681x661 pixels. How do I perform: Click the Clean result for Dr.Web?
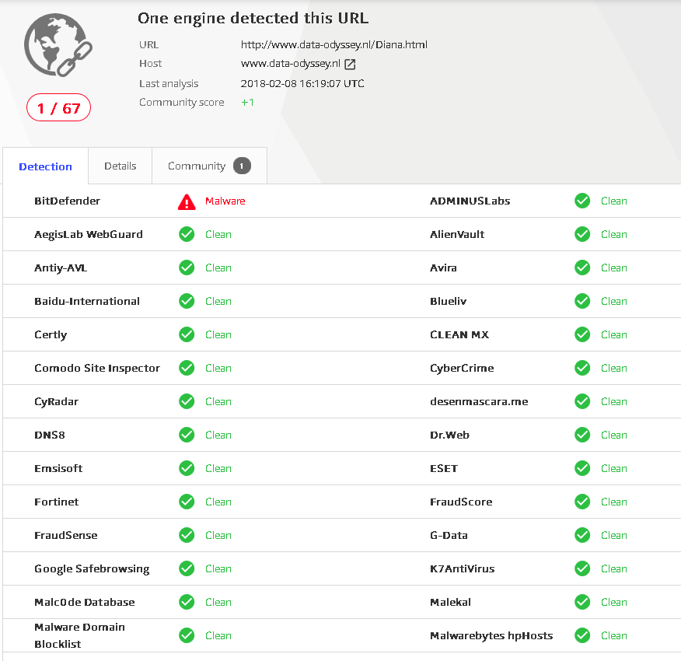pyautogui.click(x=613, y=435)
